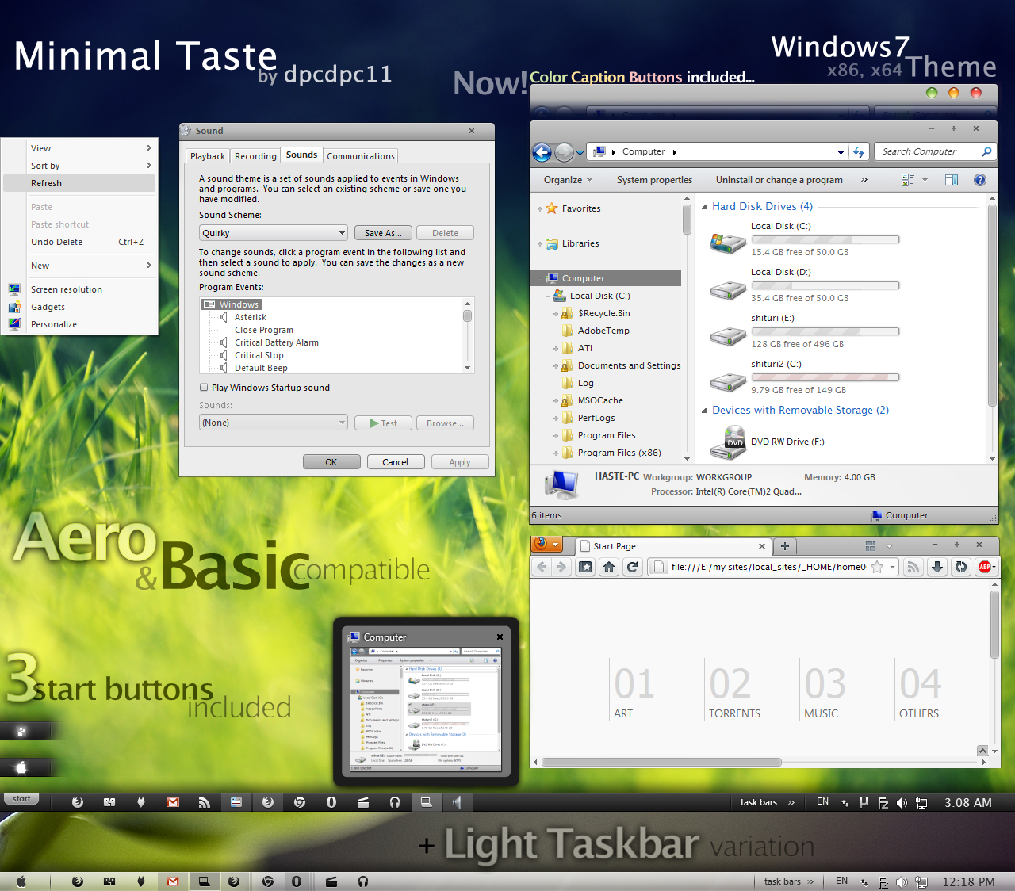Click Cancel in the Sound dialog
This screenshot has height=891, width=1015.
[395, 462]
